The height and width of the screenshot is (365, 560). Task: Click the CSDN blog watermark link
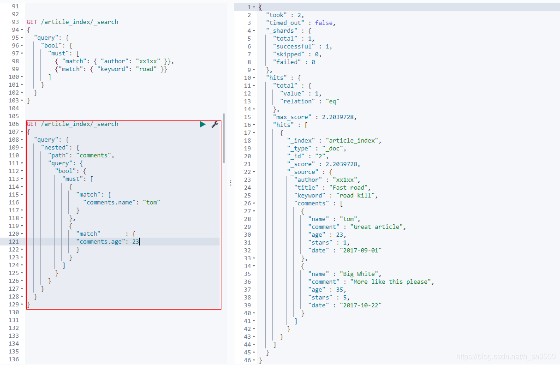[506, 356]
